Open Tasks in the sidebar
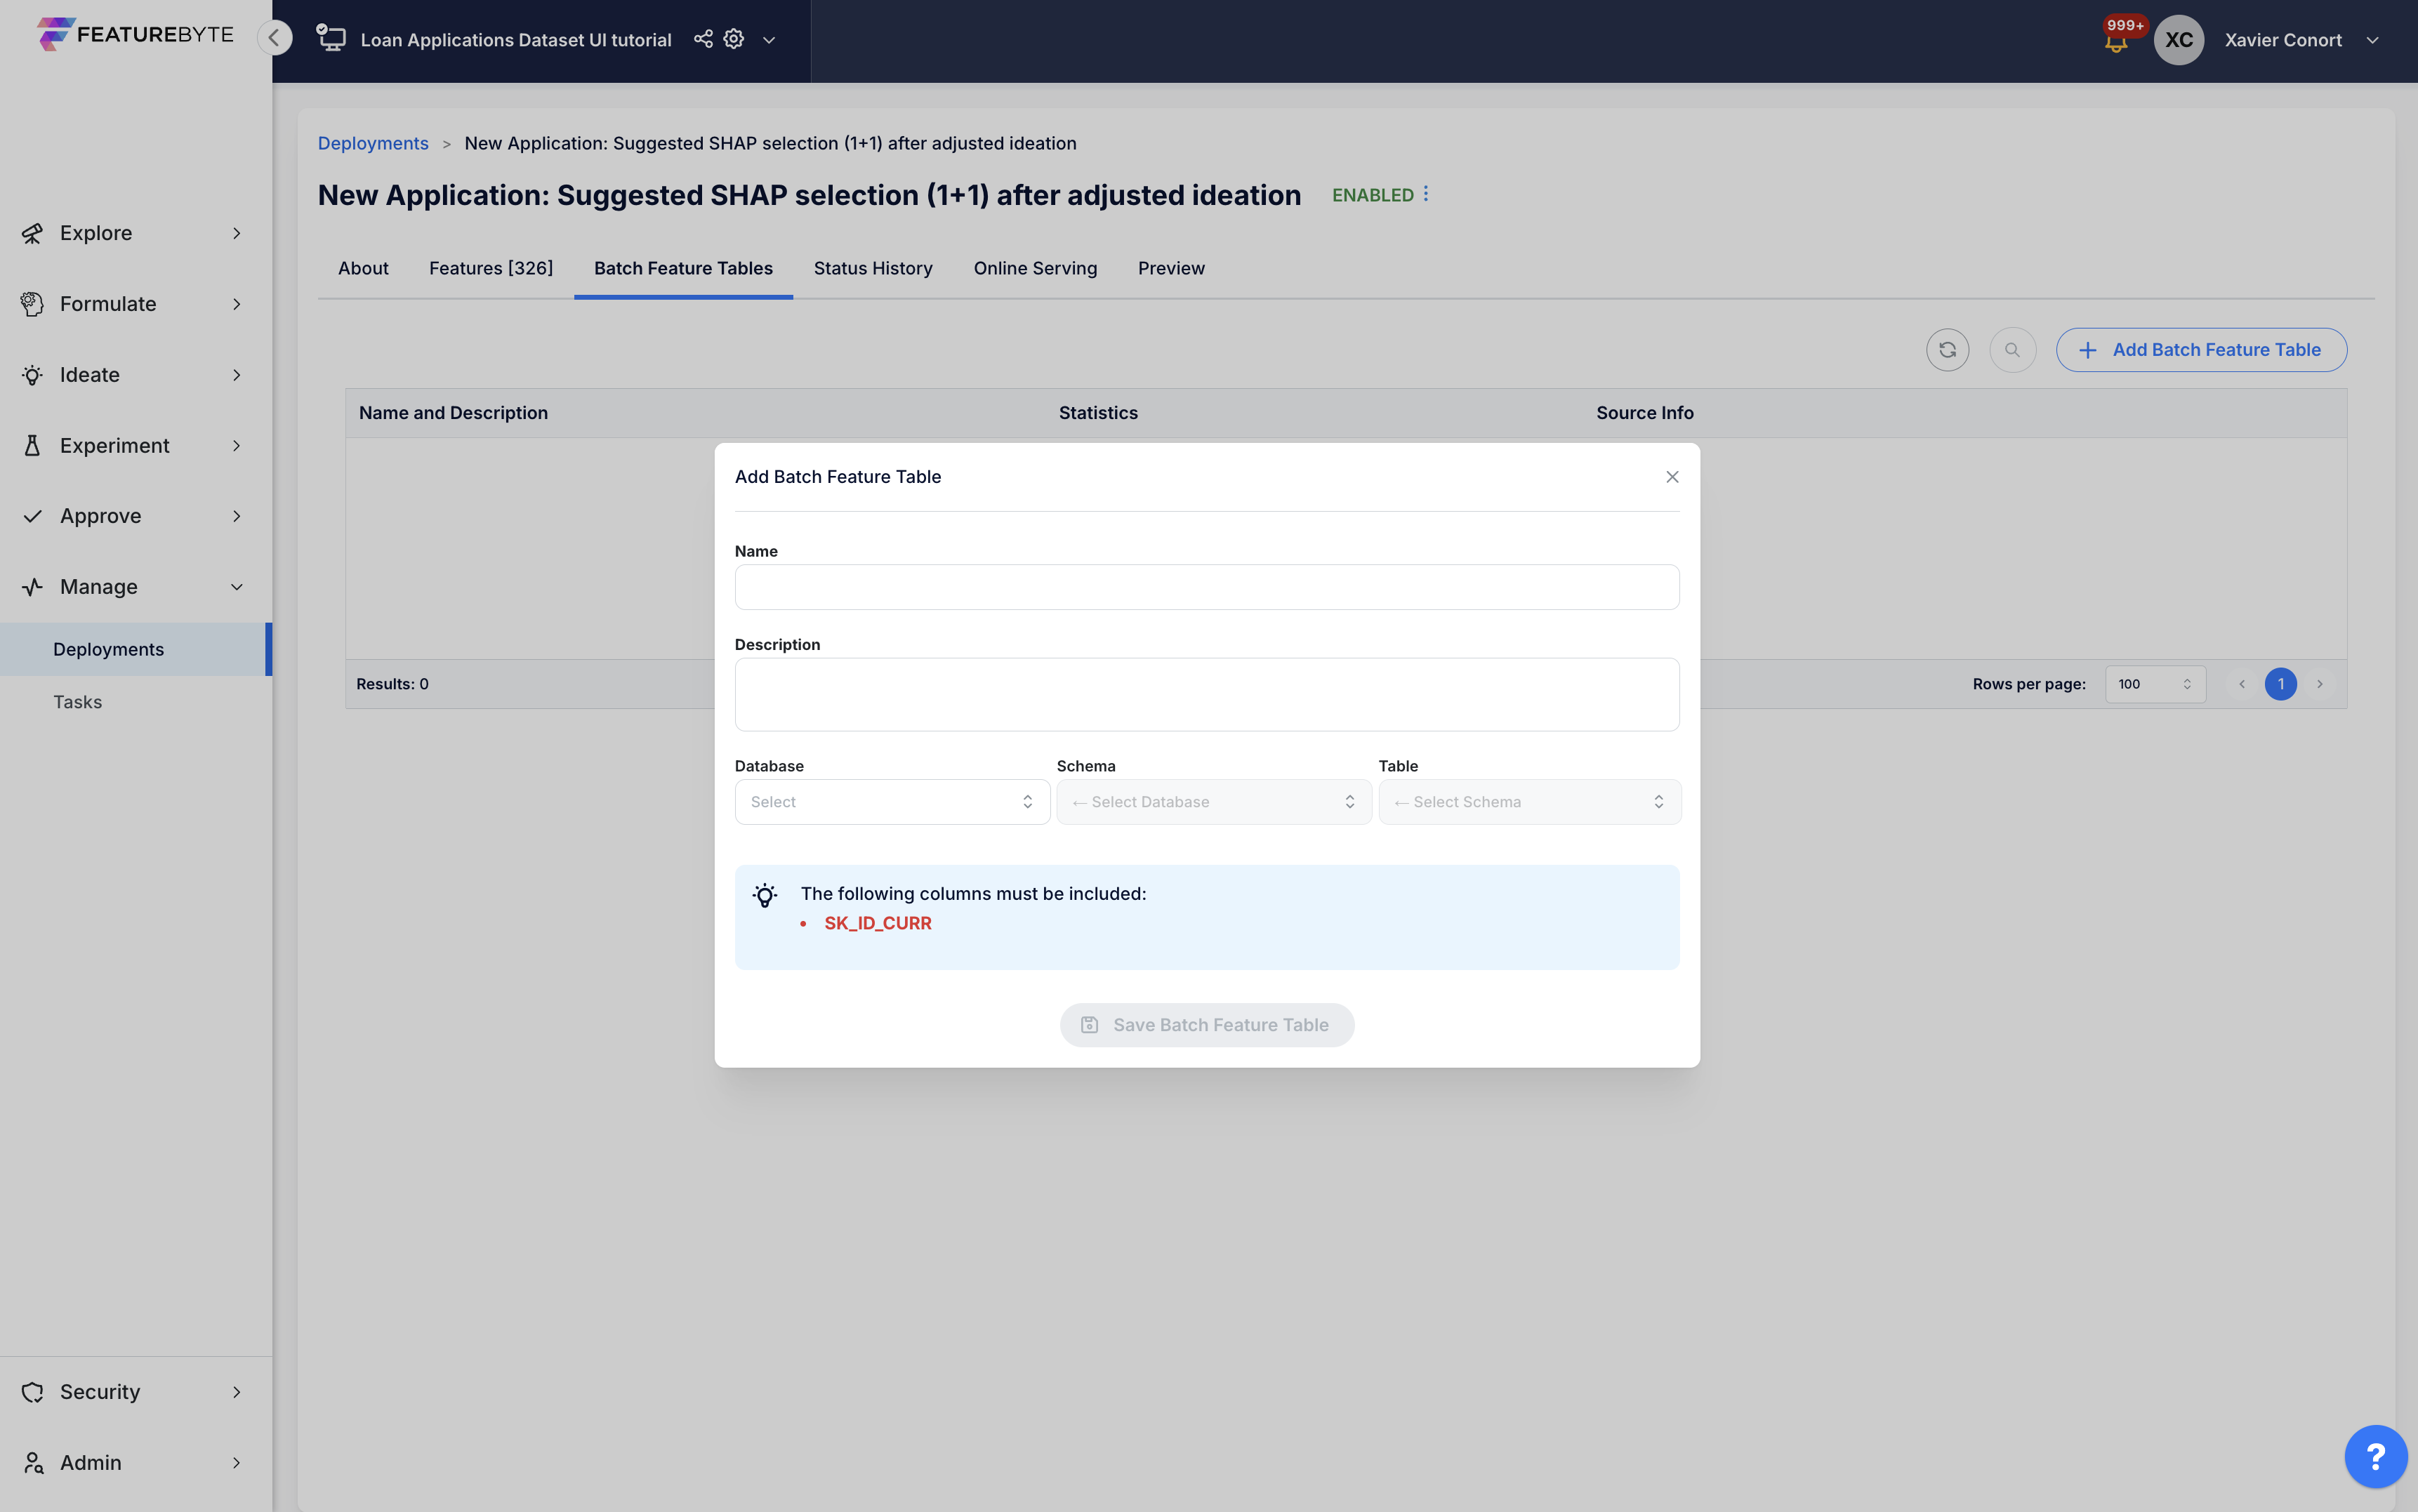The image size is (2418, 1512). [x=78, y=702]
